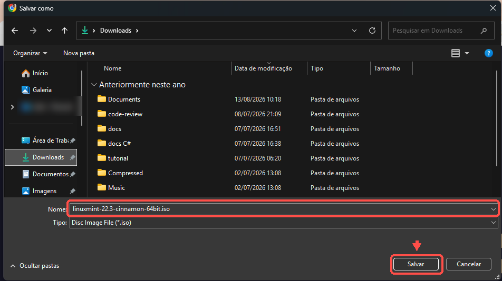Click Pasta de arquivos in tutorial row

pos(334,158)
